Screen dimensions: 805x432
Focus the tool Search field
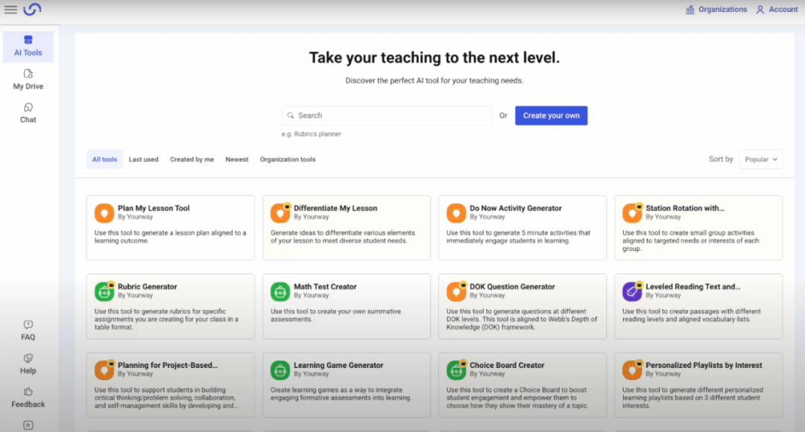click(x=388, y=115)
